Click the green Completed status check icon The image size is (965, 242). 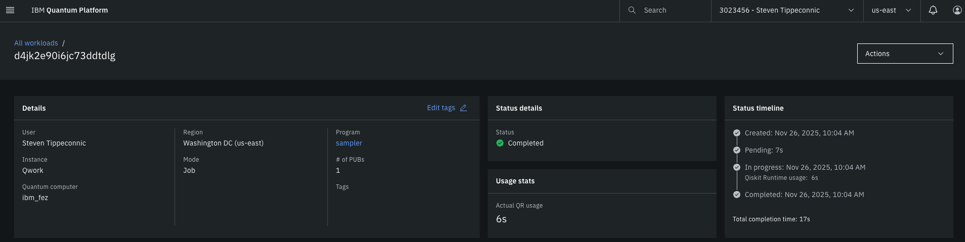(x=500, y=143)
